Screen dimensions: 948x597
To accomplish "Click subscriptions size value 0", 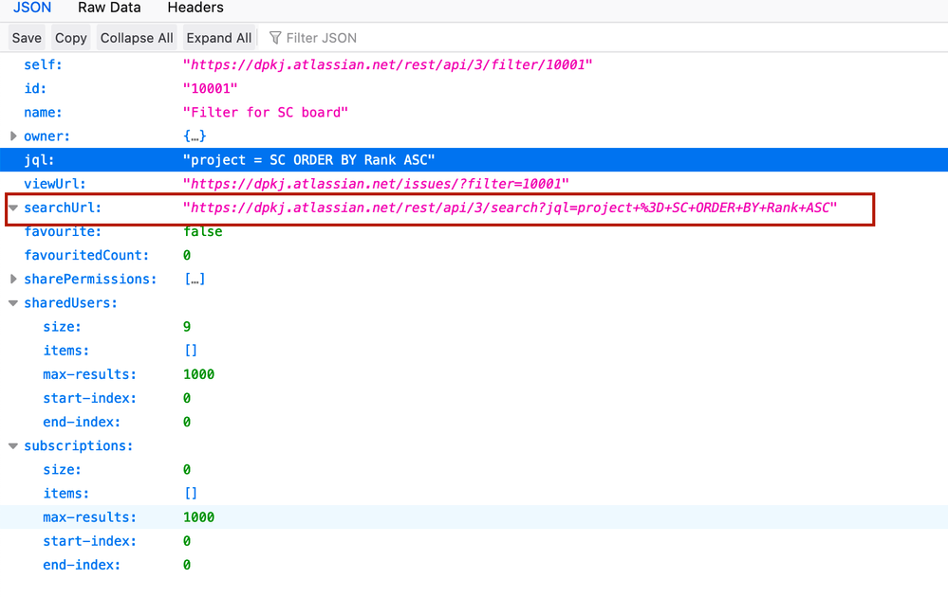I will tap(187, 470).
